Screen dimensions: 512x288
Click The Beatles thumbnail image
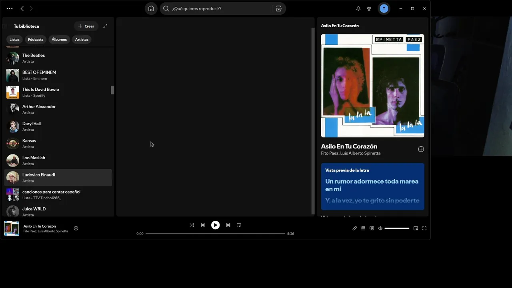(x=13, y=58)
